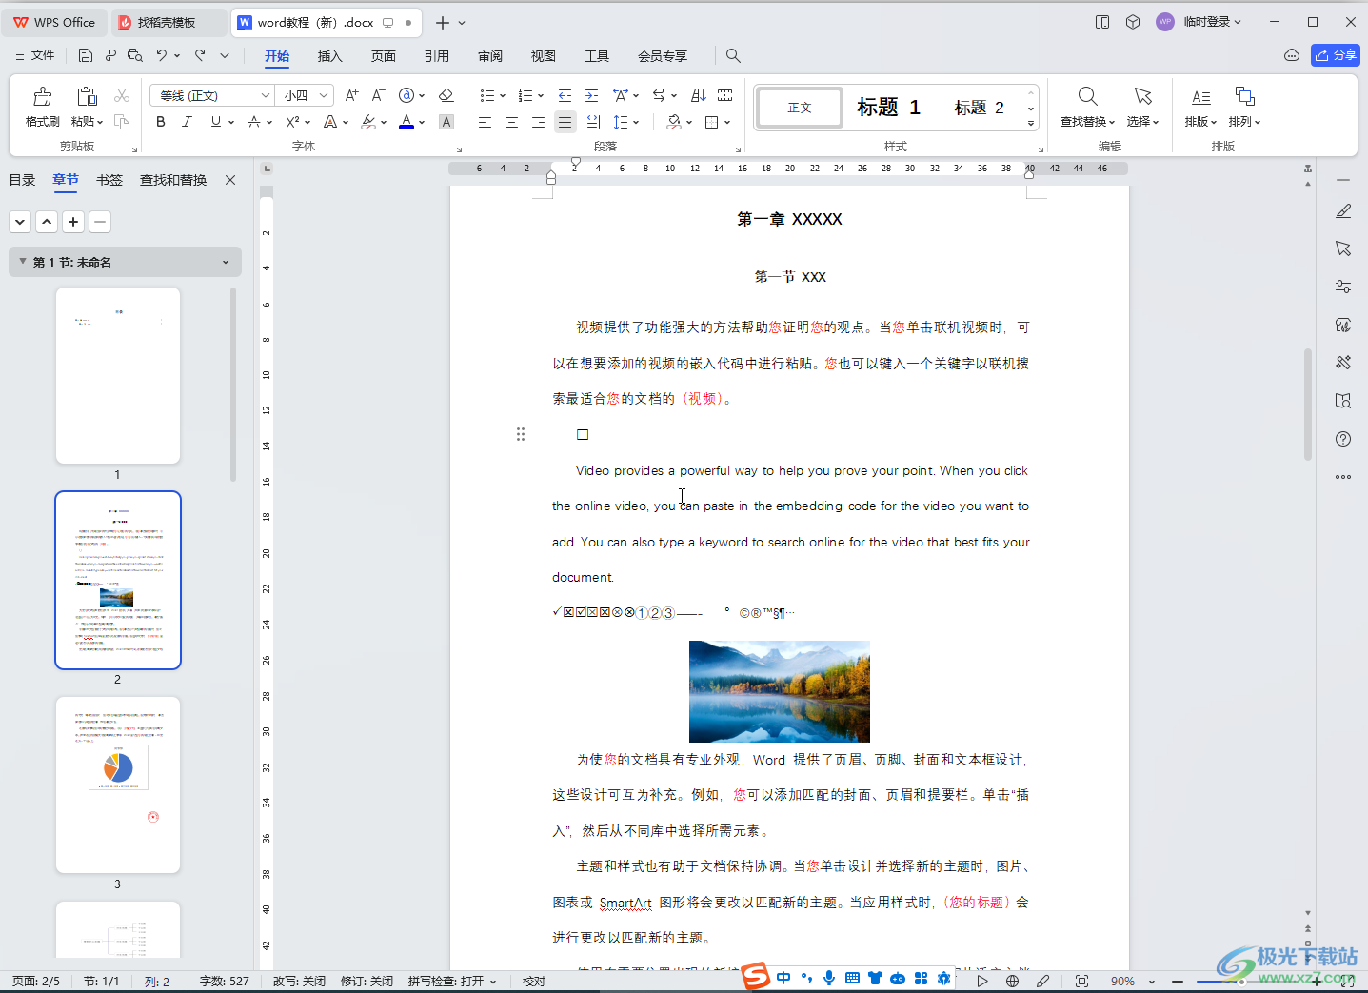
Task: Switch to the 插入 ribbon tab
Action: click(x=329, y=56)
